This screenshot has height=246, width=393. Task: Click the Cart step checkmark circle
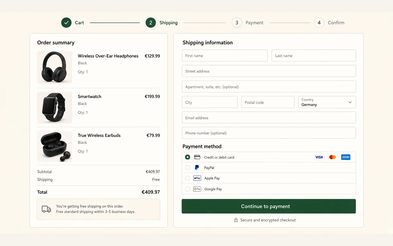[66, 22]
